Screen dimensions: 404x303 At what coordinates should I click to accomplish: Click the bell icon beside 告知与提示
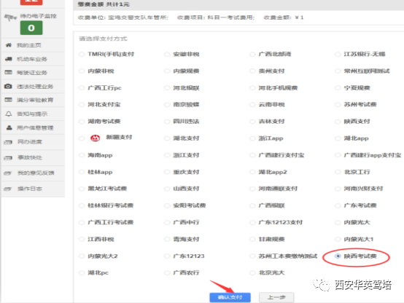pos(9,114)
